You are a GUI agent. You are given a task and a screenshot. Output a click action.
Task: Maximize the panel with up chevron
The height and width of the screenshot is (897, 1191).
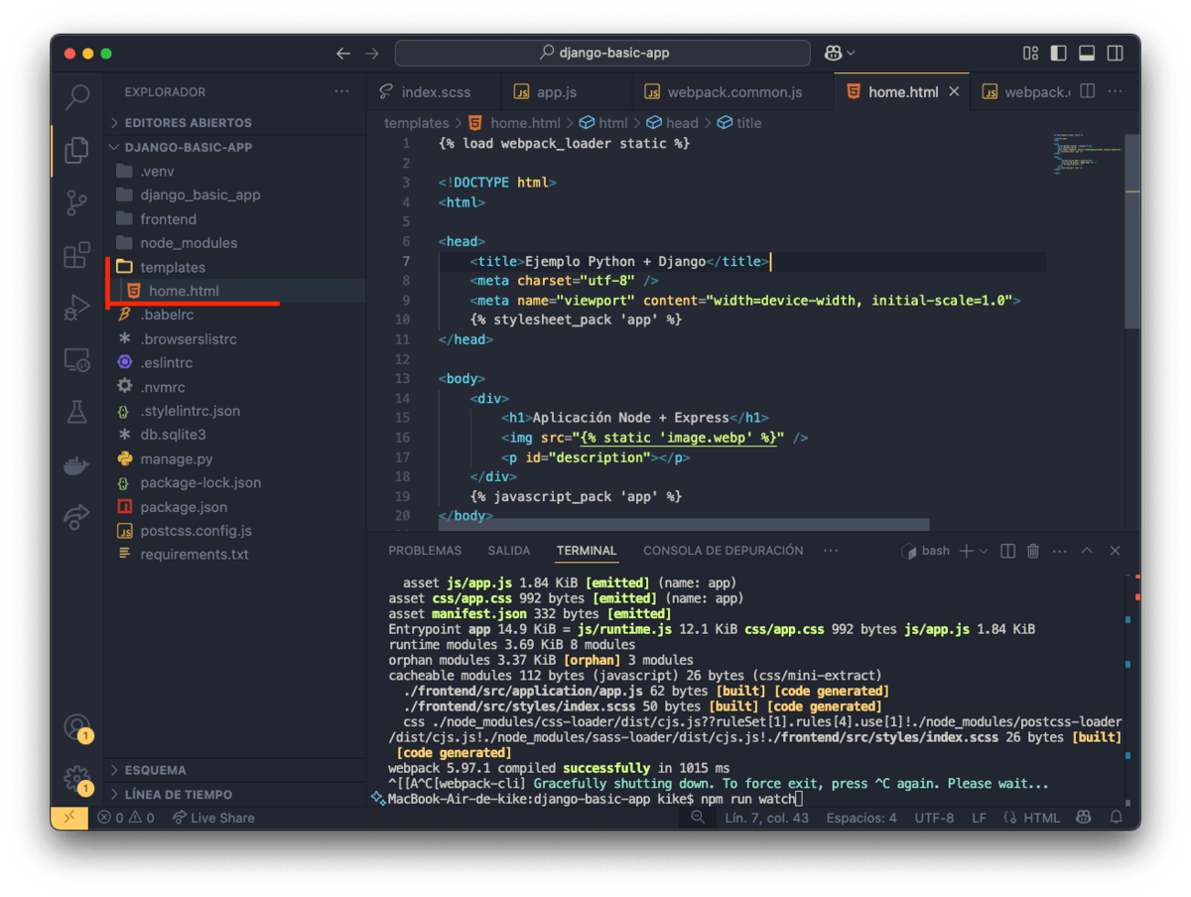pos(1087,551)
